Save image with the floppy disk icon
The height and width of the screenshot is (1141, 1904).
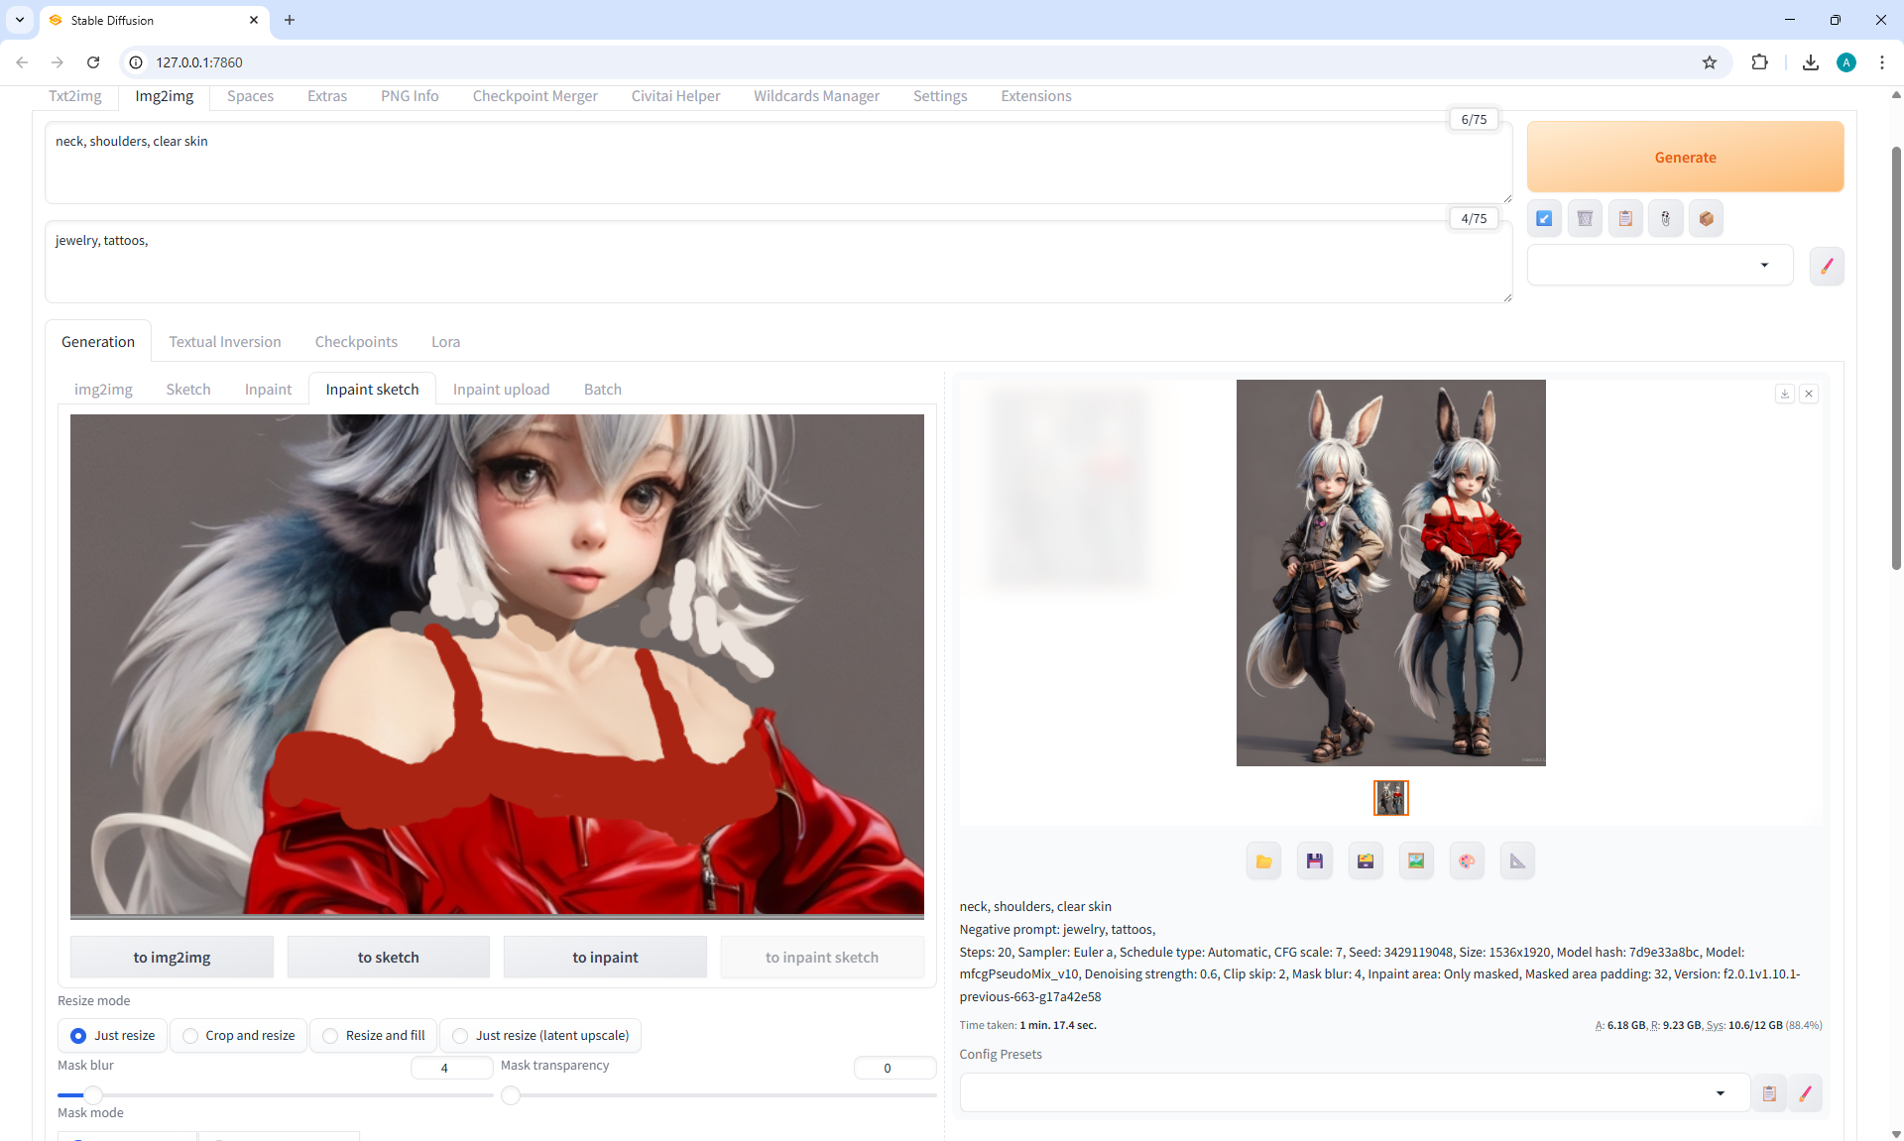click(x=1314, y=860)
